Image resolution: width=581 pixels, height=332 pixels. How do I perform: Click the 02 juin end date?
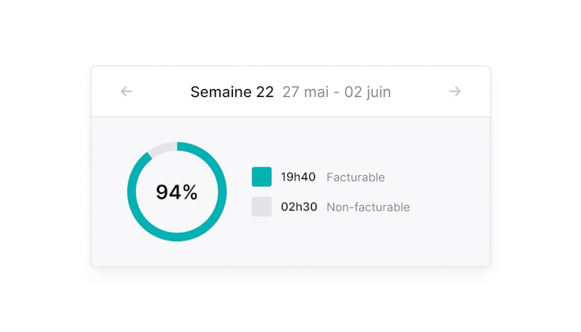pyautogui.click(x=367, y=92)
